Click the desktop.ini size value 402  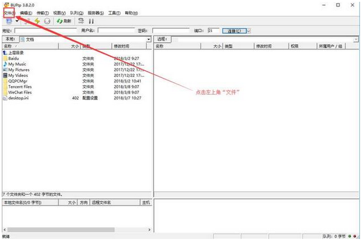(x=75, y=98)
